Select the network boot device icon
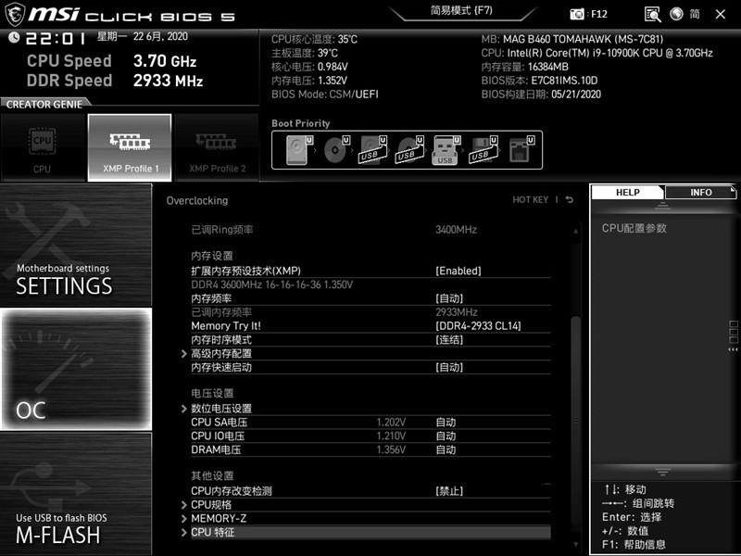Screen dimensions: 741x556 tap(521, 150)
